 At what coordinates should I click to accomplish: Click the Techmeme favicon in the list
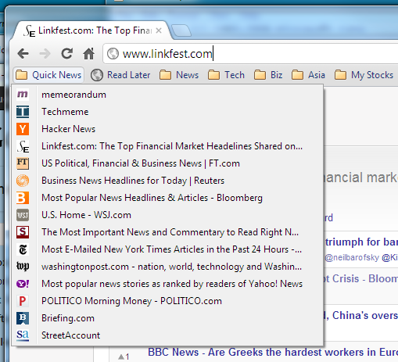[23, 112]
